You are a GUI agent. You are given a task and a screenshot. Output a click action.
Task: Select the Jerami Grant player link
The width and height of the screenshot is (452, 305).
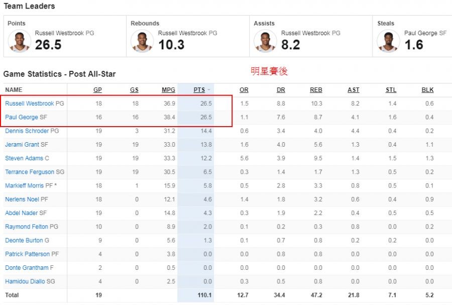click(22, 145)
